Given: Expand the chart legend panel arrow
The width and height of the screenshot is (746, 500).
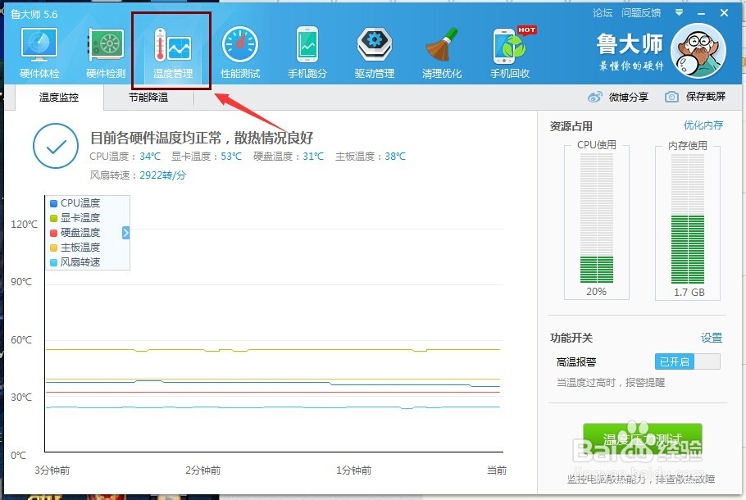Looking at the screenshot, I should click(x=125, y=233).
